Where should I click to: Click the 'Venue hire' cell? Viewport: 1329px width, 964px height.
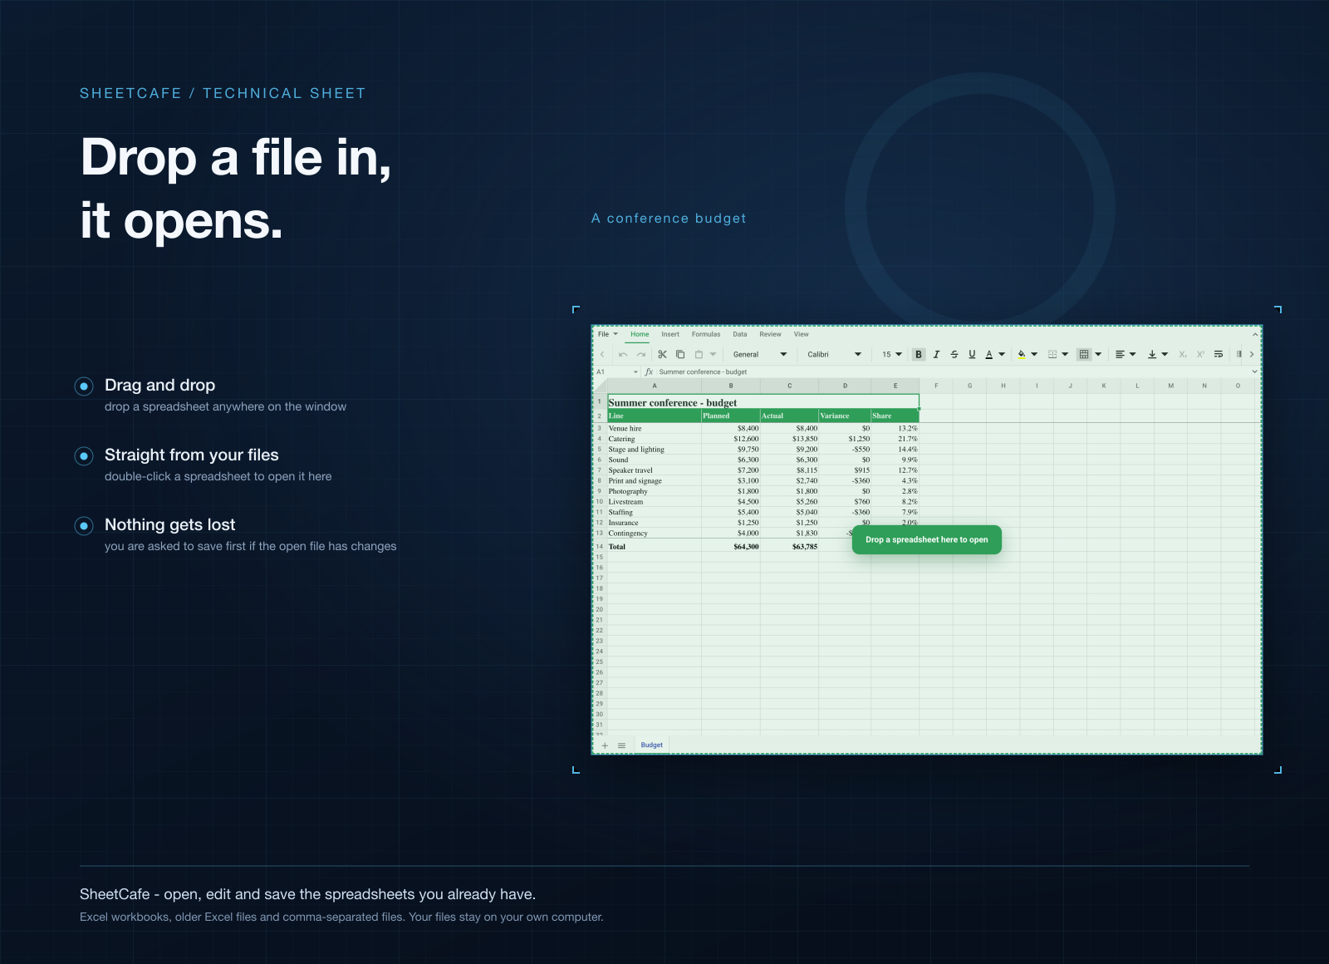coord(655,429)
